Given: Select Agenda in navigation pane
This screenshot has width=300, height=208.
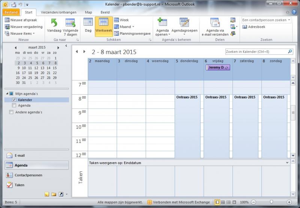Looking at the screenshot, I should [36, 165].
